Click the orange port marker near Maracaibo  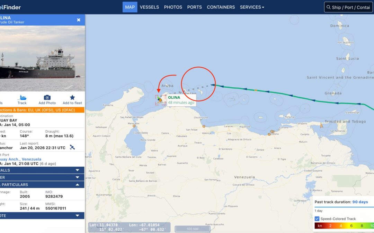click(x=134, y=126)
